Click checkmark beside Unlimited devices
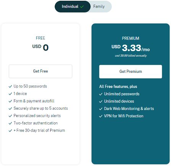Screen dimensions: 171x166 point(101,102)
